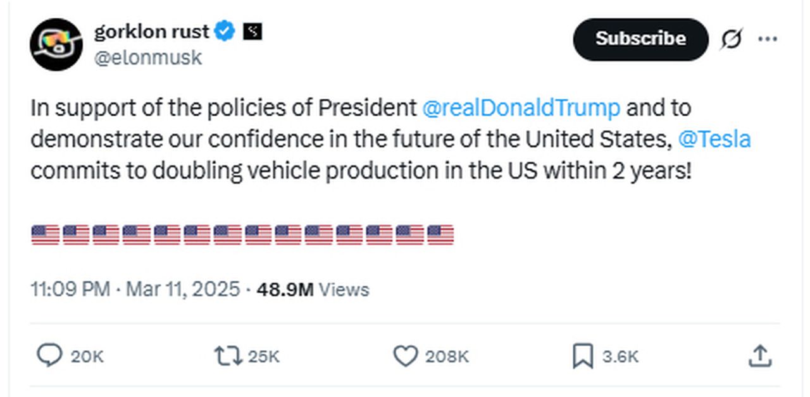Click the black affiliate badge near the name
810x397 pixels.
[x=252, y=31]
